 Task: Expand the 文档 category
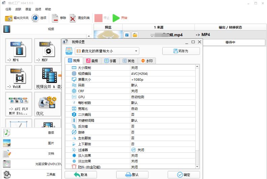(x=32, y=154)
